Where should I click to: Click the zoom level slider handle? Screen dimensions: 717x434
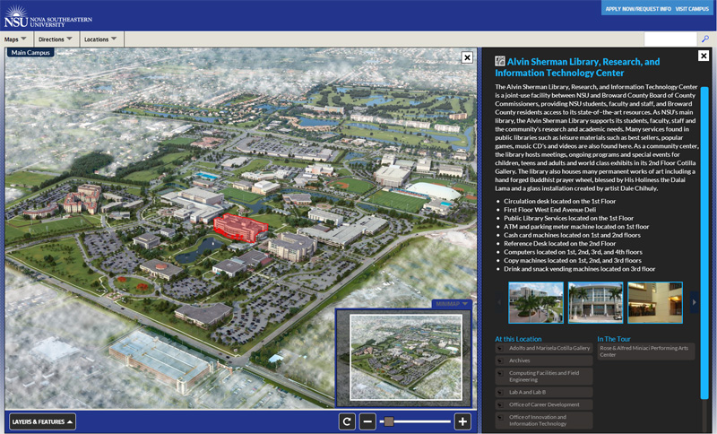(x=389, y=421)
